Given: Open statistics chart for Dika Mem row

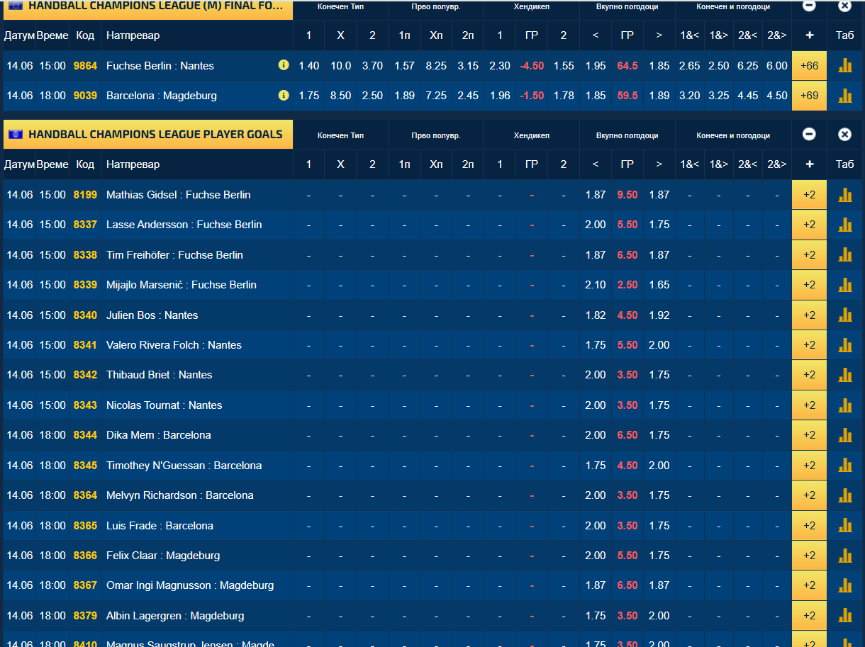Looking at the screenshot, I should pos(845,434).
